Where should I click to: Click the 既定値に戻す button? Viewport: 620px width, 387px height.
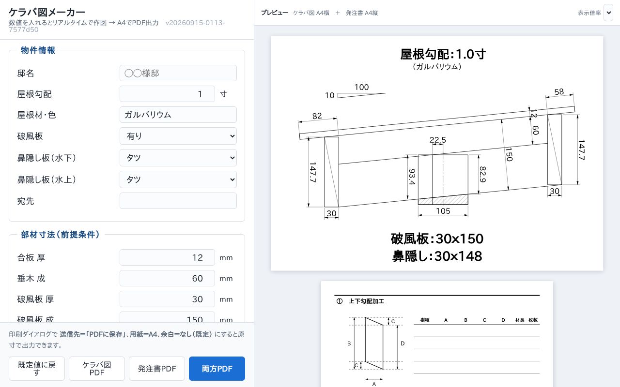(37, 369)
